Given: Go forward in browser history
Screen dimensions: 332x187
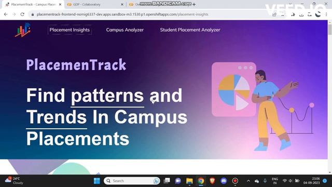Looking at the screenshot, I should (x=14, y=14).
